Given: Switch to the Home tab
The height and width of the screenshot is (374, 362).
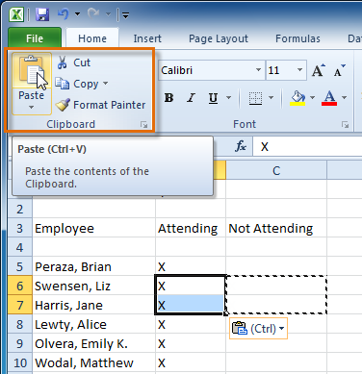Looking at the screenshot, I should coord(92,38).
